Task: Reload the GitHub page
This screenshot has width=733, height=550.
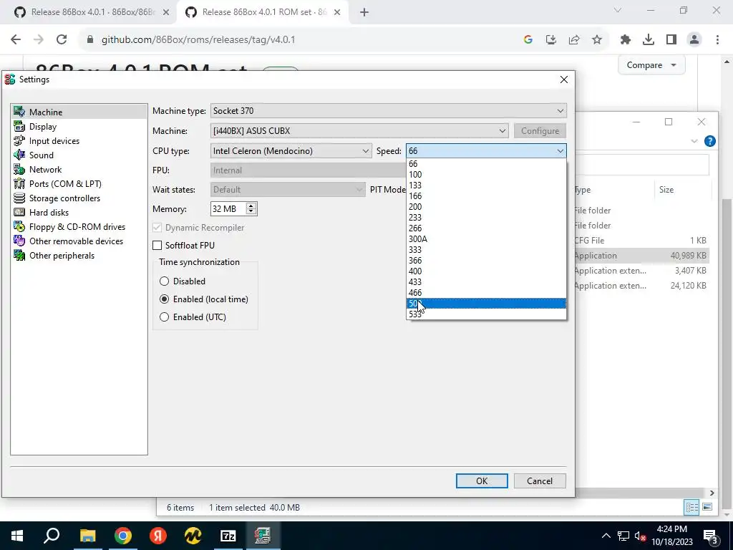Action: coord(62,40)
